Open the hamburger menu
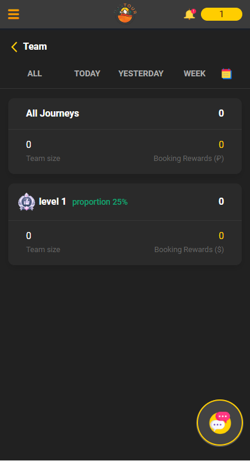Viewport: 250px width, 461px height. [x=14, y=14]
